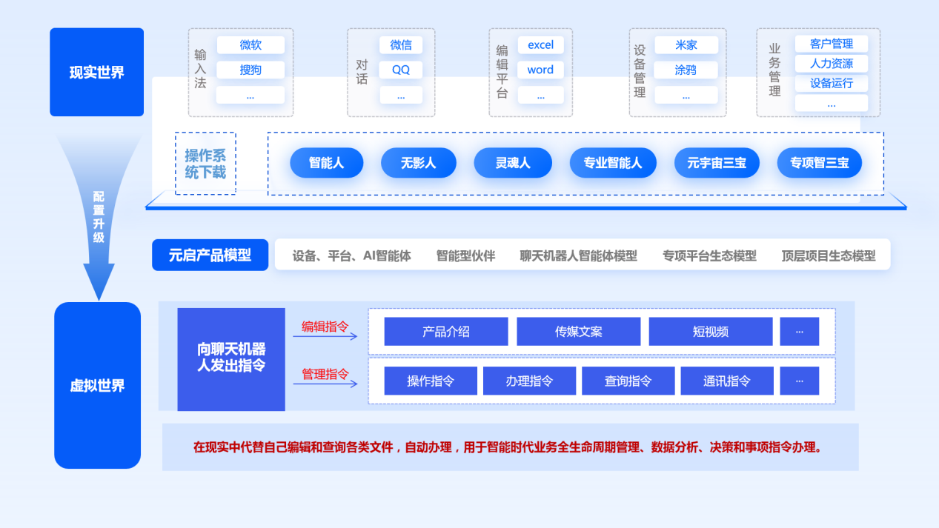The width and height of the screenshot is (939, 528).
Task: Select the 短视频 box
Action: point(710,332)
